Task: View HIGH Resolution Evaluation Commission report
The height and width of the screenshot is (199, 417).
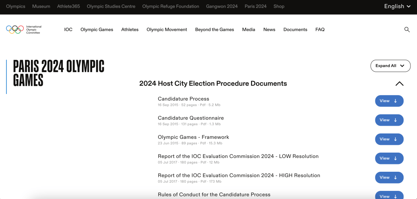Action: (389, 177)
